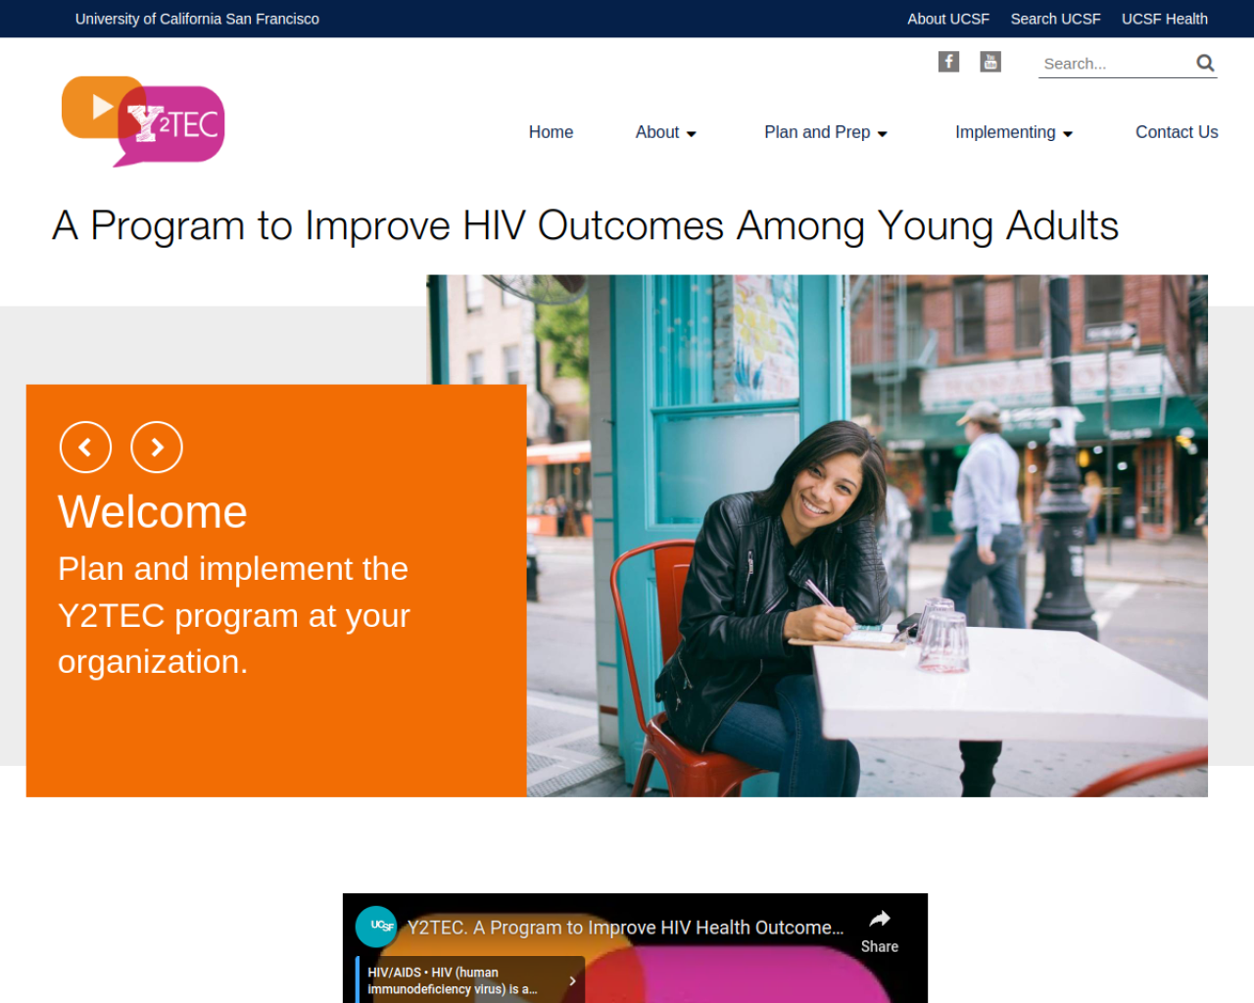This screenshot has width=1254, height=1003.
Task: Click University of California San Francisco link
Action: click(x=197, y=19)
